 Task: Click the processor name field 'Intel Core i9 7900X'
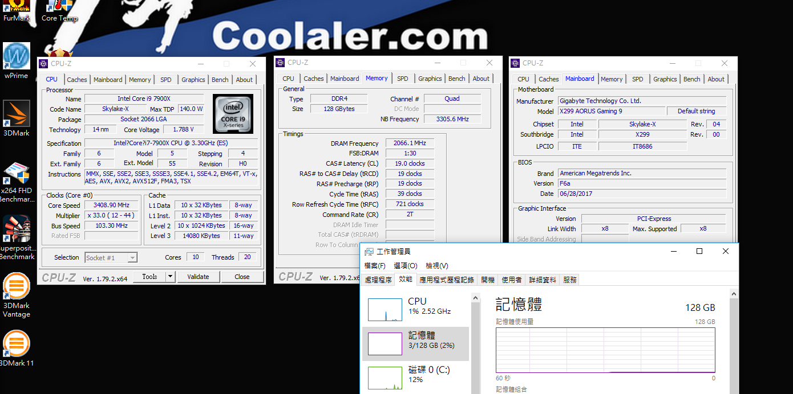[x=144, y=98]
